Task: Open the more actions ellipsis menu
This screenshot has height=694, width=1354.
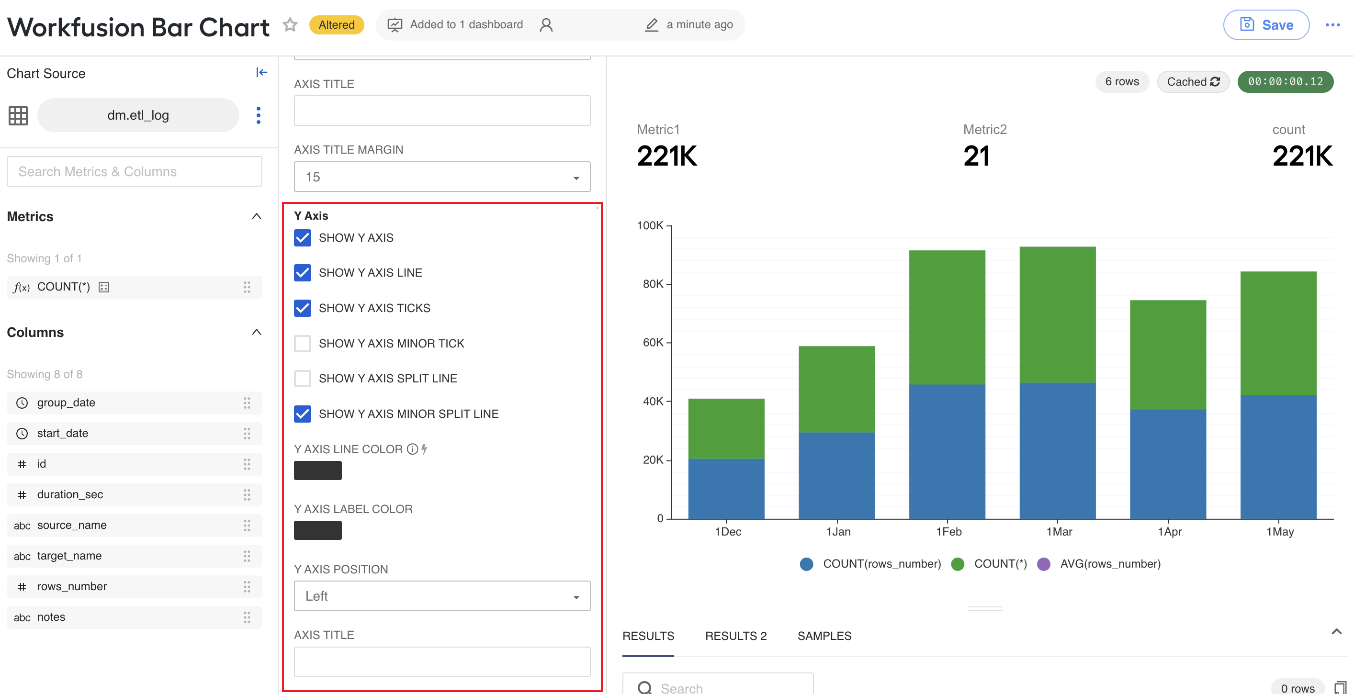Action: (1332, 25)
